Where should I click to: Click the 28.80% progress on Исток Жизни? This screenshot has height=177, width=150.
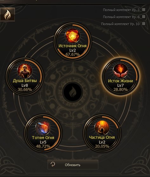click(121, 90)
